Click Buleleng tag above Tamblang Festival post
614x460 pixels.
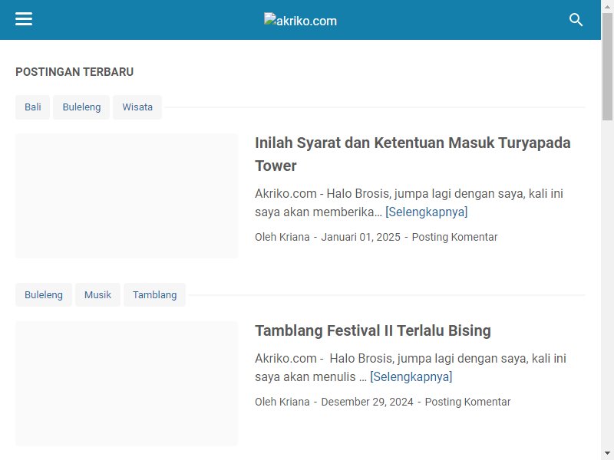point(44,294)
